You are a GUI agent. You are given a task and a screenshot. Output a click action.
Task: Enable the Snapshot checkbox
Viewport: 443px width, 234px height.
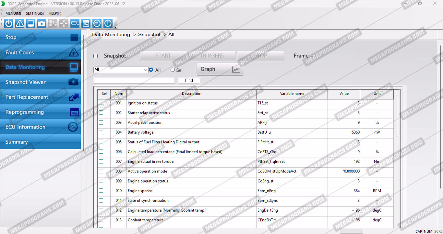point(96,56)
